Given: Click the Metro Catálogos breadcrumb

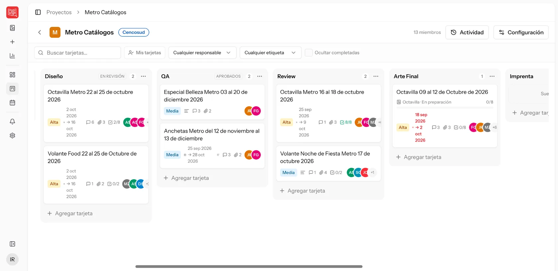Looking at the screenshot, I should click(x=105, y=12).
